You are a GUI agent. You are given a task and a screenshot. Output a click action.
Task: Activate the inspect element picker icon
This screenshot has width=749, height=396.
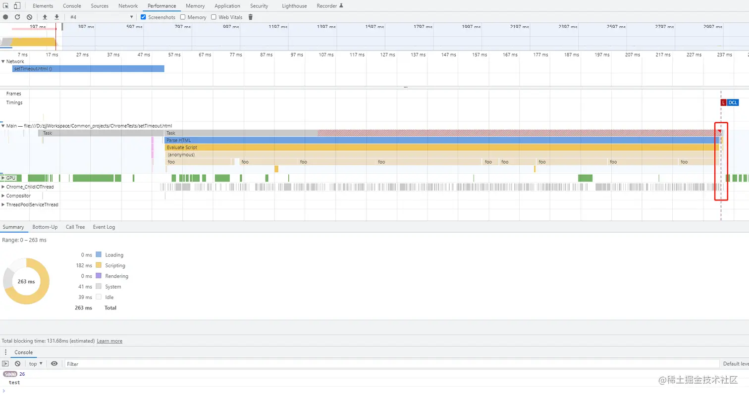(6, 6)
